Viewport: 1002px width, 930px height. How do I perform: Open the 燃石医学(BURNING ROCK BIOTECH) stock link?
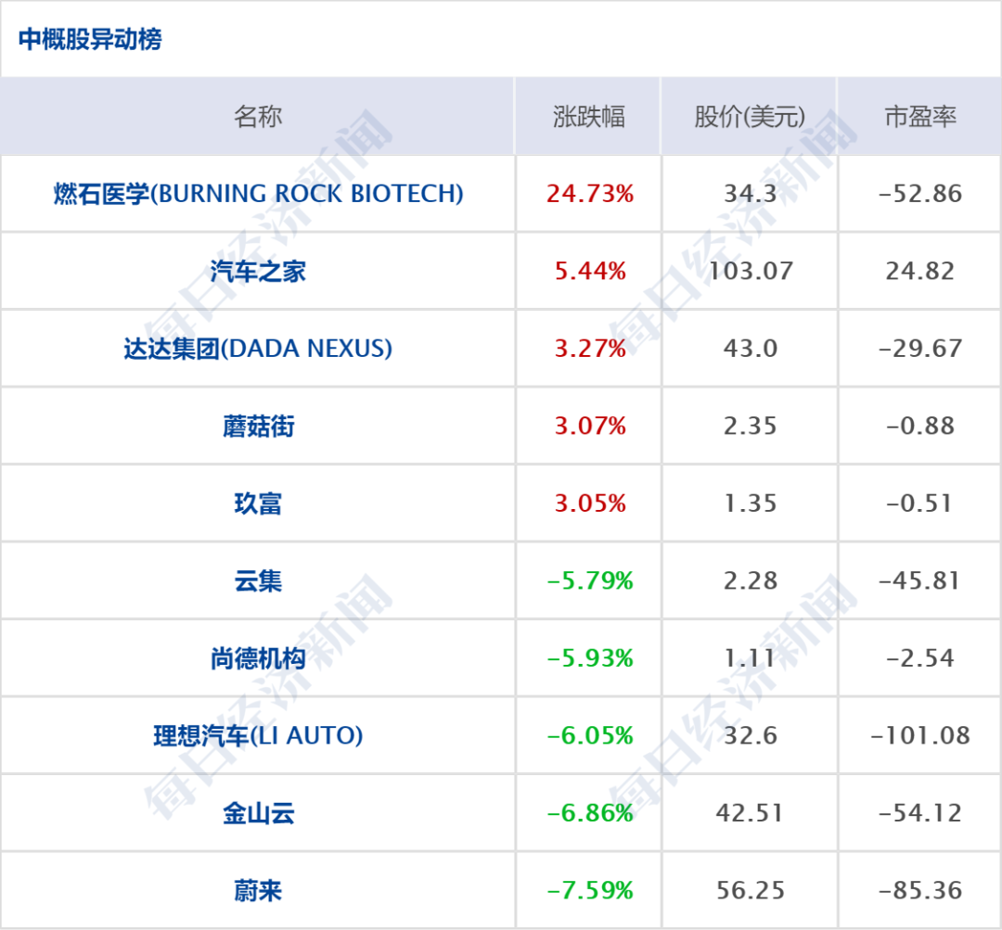click(258, 194)
